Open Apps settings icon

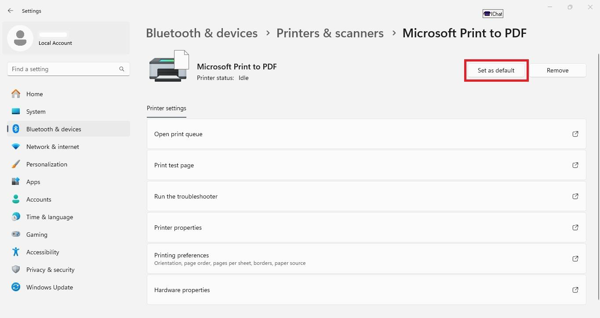click(16, 182)
